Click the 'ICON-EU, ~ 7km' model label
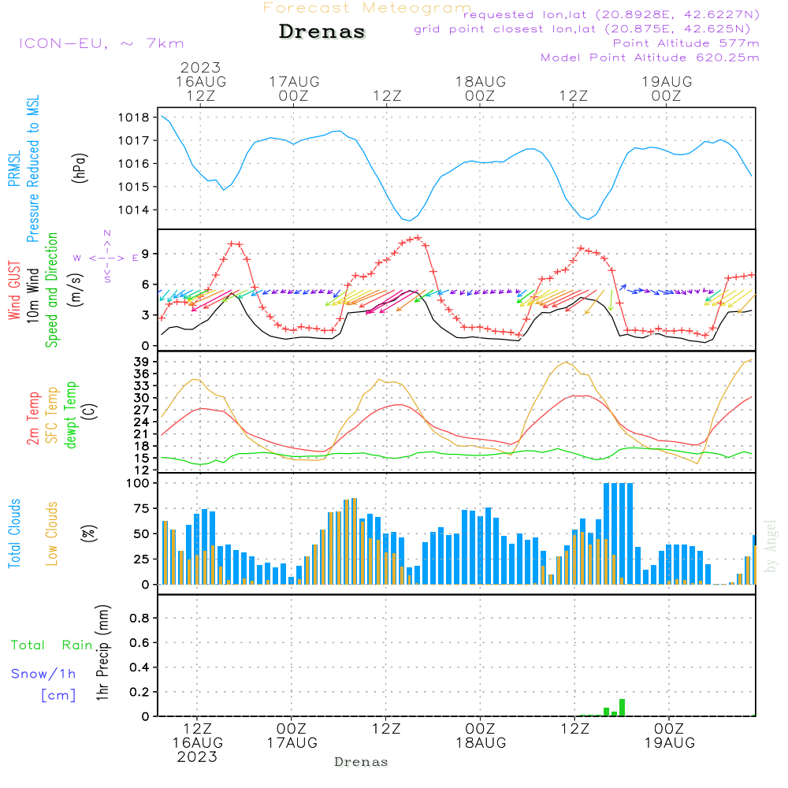788x788 pixels. [x=102, y=43]
